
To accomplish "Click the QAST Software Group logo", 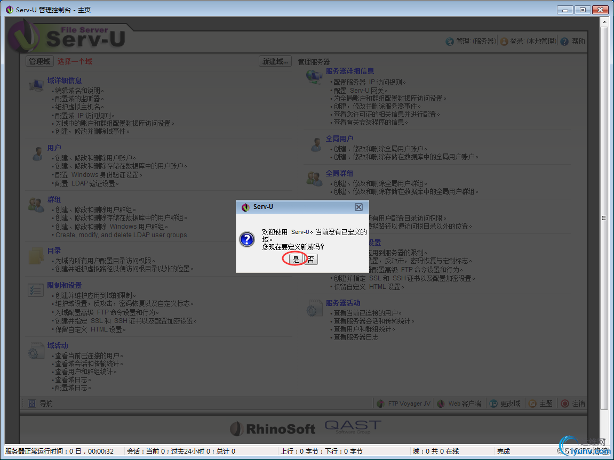I will tap(353, 426).
